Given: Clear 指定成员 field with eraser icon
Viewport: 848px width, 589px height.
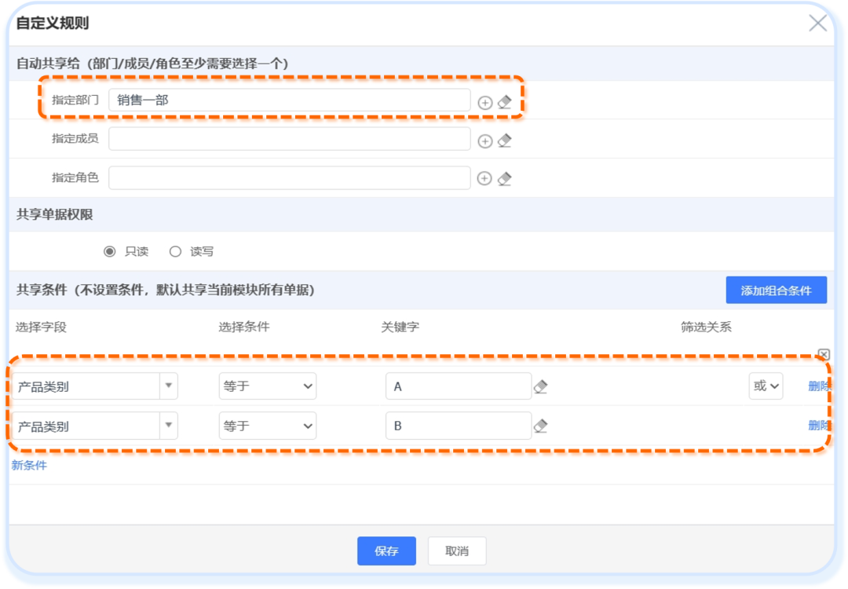Looking at the screenshot, I should [x=505, y=141].
